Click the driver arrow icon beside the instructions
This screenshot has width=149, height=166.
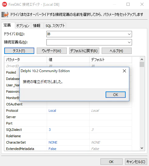pyautogui.click(x=5, y=15)
